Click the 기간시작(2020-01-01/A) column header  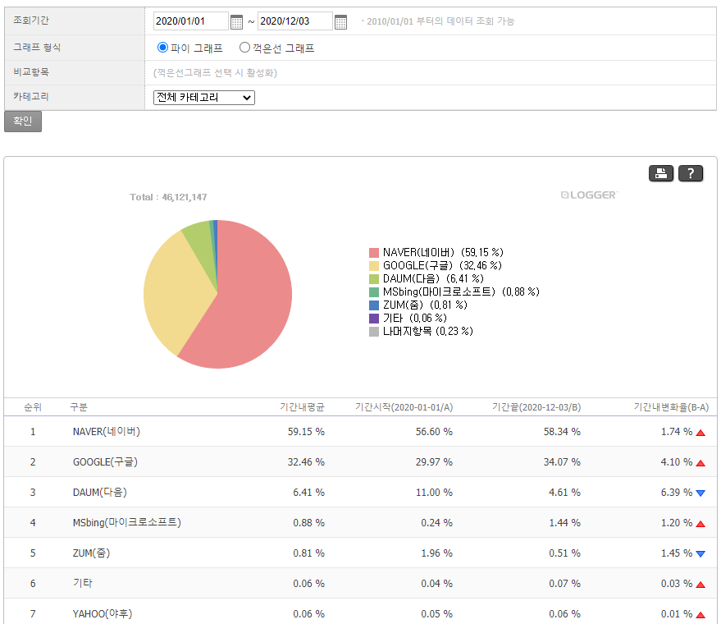click(x=404, y=407)
